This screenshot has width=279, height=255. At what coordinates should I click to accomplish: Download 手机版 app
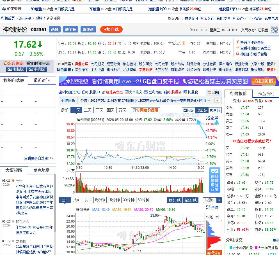point(37,69)
